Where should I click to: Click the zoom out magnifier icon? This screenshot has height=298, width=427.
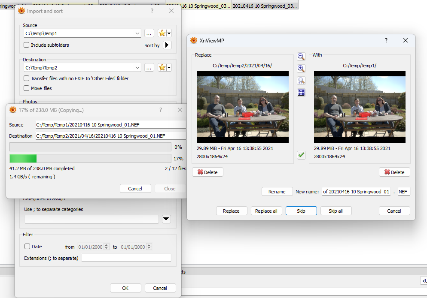(301, 57)
